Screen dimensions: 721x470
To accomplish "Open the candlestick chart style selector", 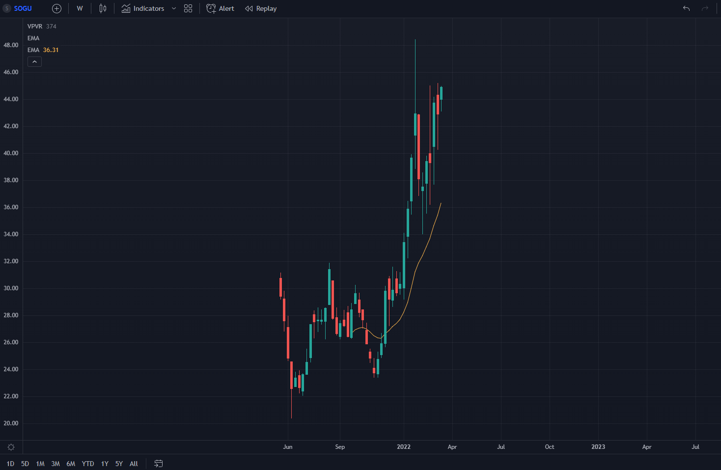I will [103, 8].
